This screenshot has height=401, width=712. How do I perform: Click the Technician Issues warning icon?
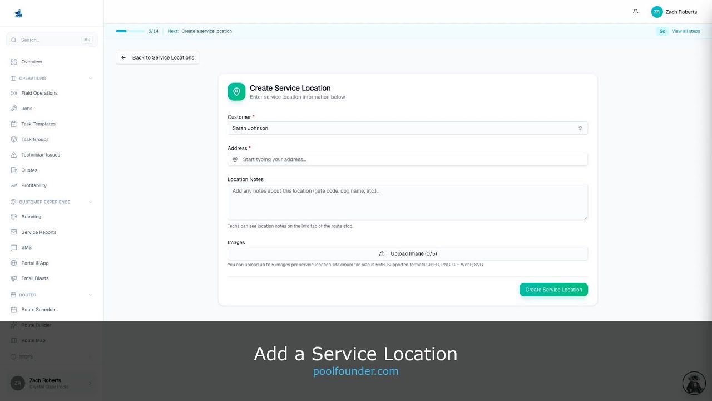click(14, 155)
